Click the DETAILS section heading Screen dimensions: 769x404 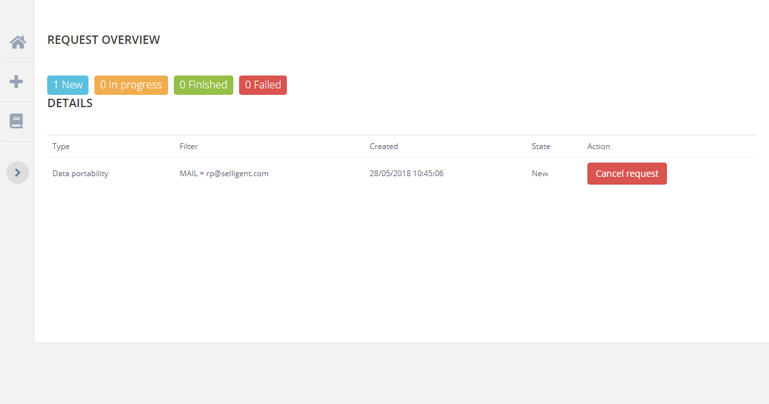pos(70,103)
